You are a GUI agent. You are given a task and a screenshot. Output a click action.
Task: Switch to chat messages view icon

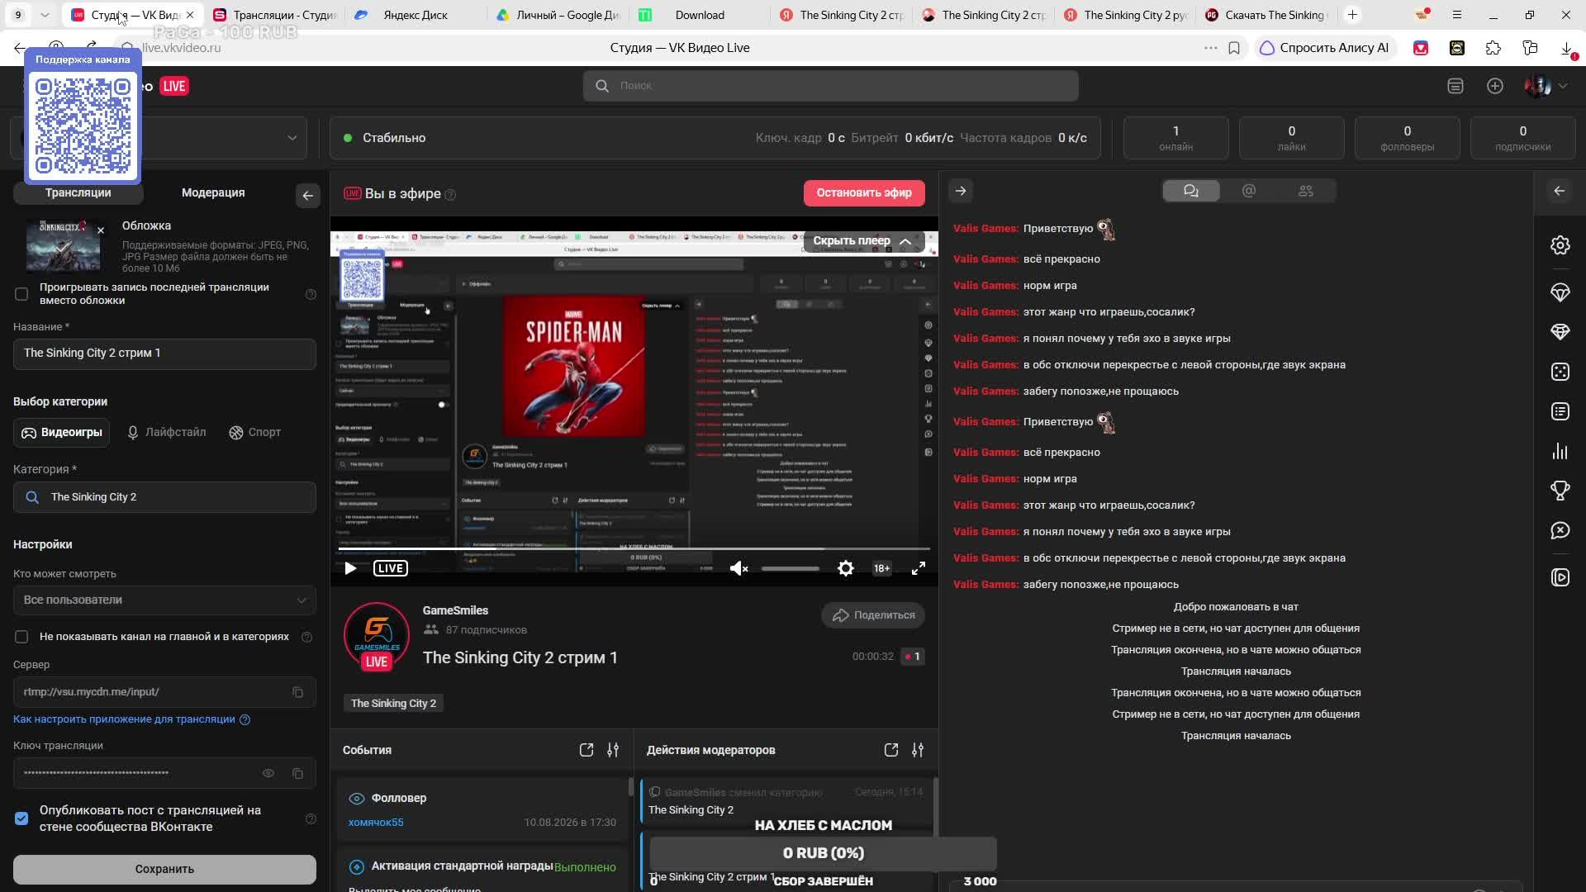click(x=1190, y=191)
